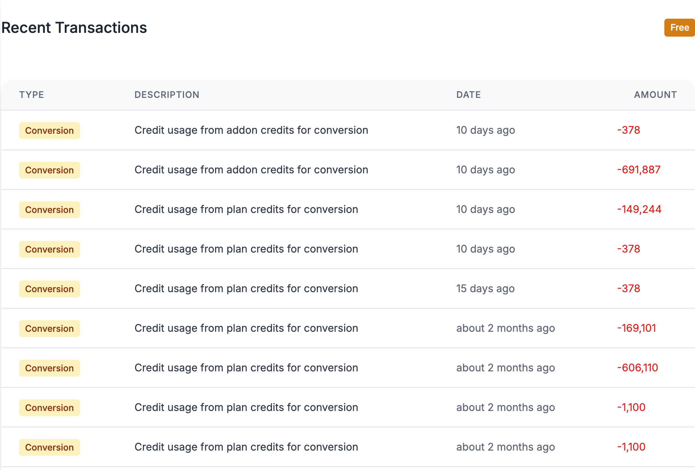Viewport: 695px width, 470px height.
Task: Click Conversion badge in the -691,887 row
Action: 49,170
